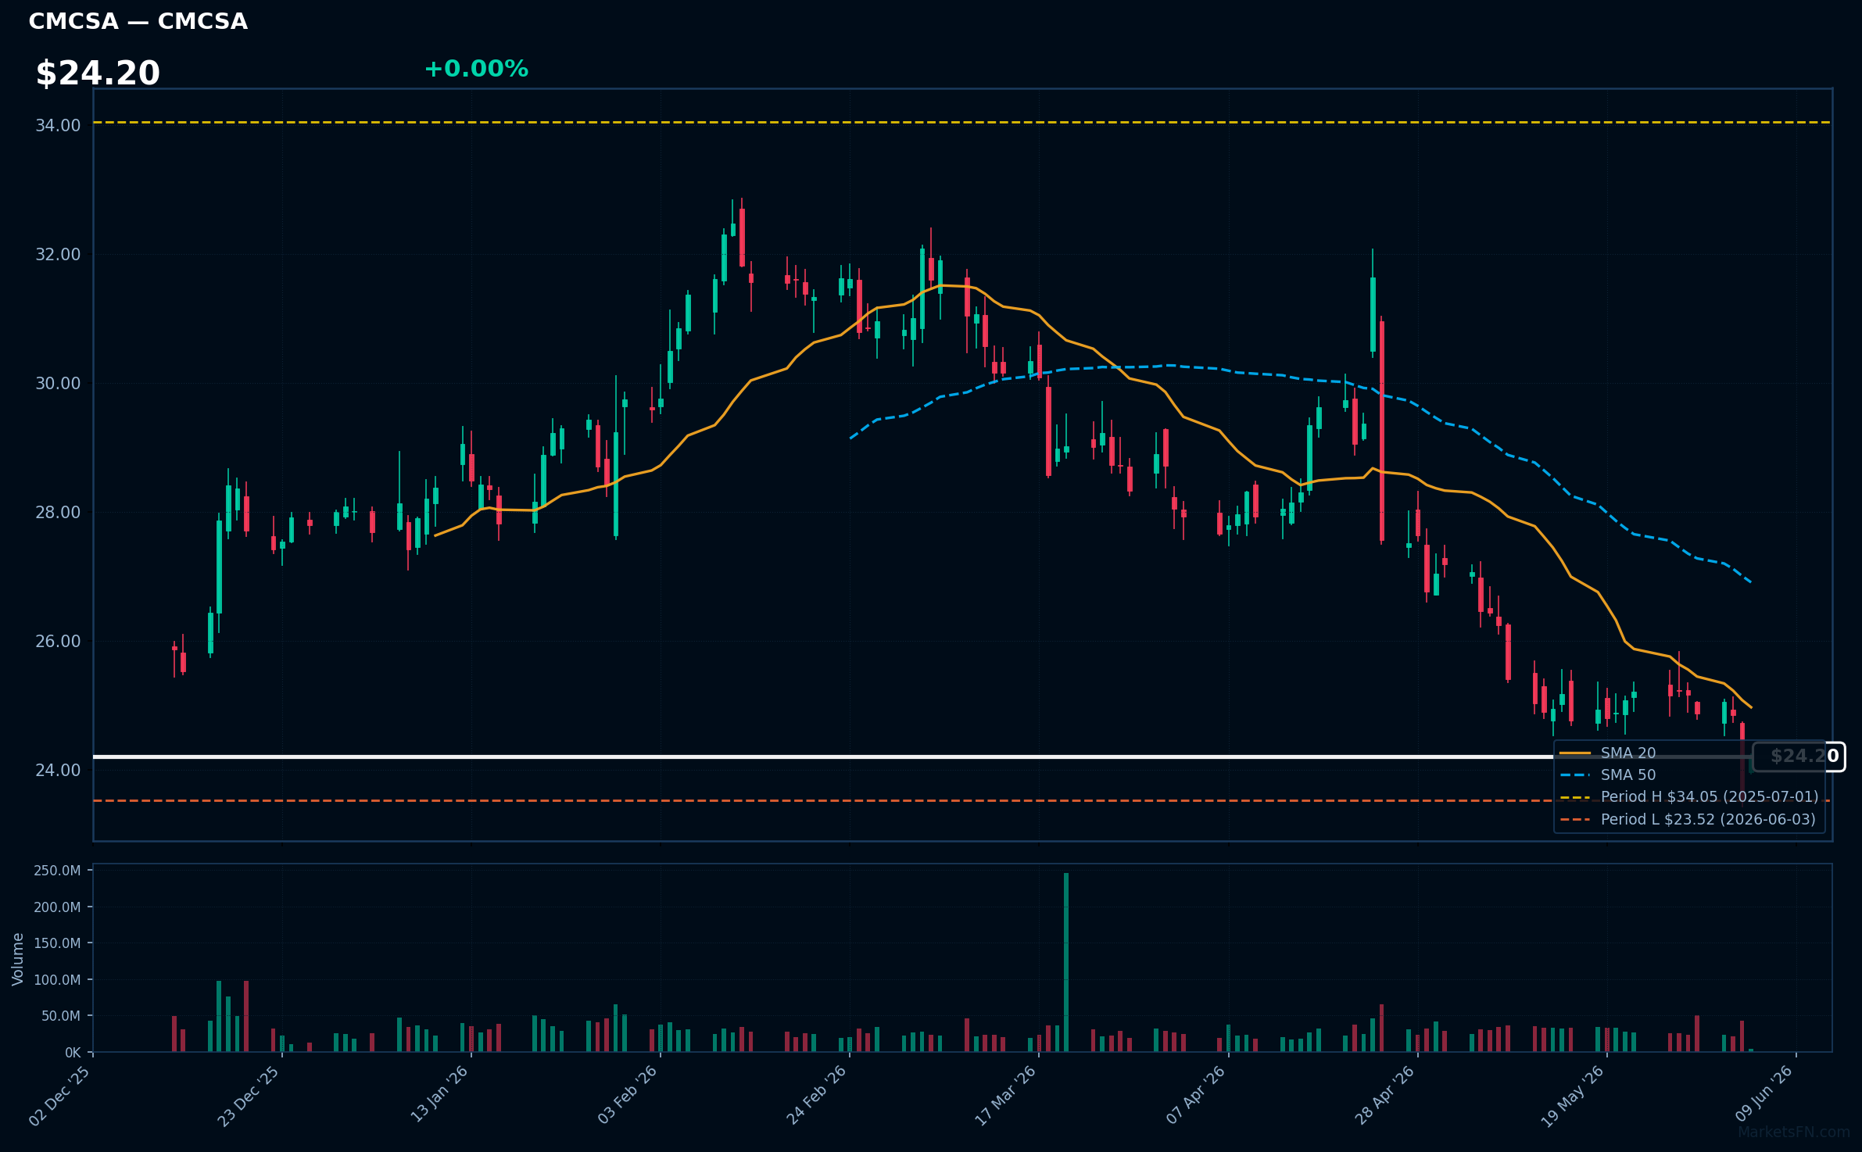
Task: Click the 28.00 price axis label
Action: coord(58,512)
